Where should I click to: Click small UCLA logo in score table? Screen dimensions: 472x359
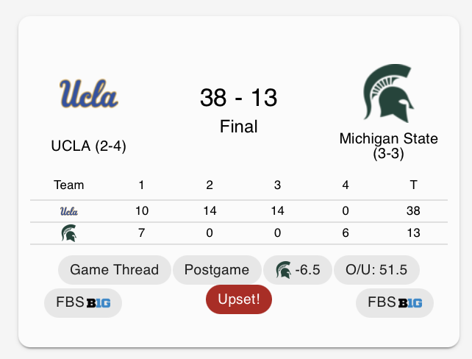click(69, 211)
